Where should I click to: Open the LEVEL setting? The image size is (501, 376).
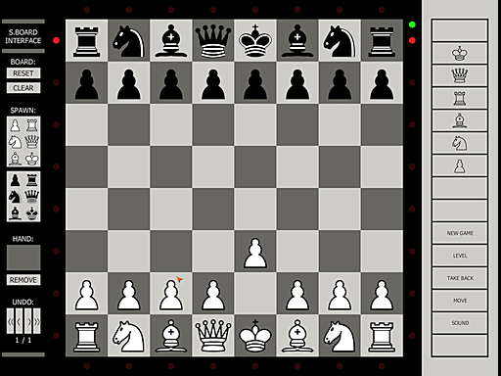tap(460, 256)
